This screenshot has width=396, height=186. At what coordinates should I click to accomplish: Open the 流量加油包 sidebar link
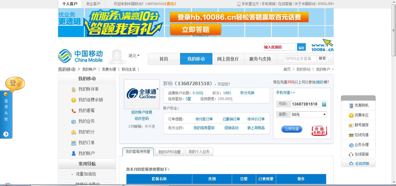(86, 174)
